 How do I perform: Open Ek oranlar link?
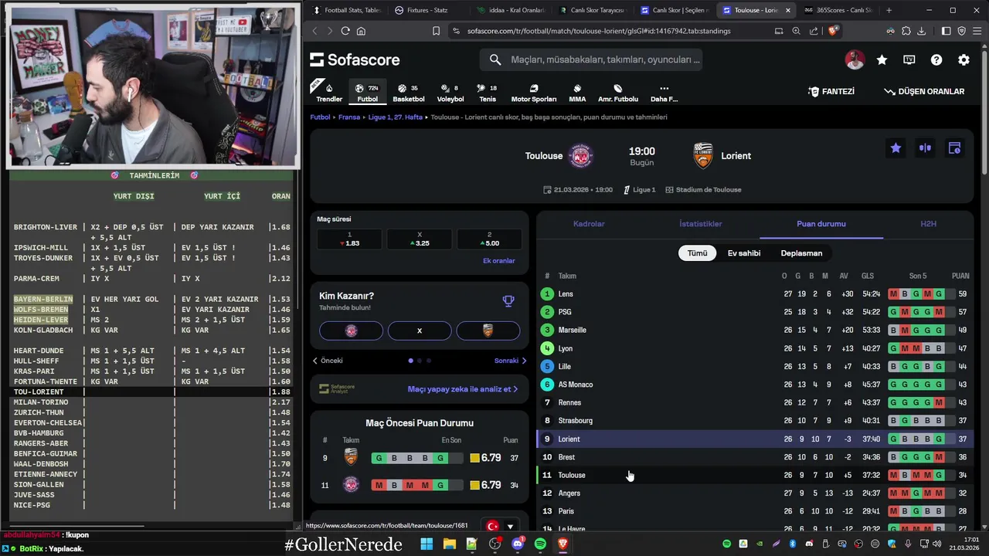[x=498, y=261]
